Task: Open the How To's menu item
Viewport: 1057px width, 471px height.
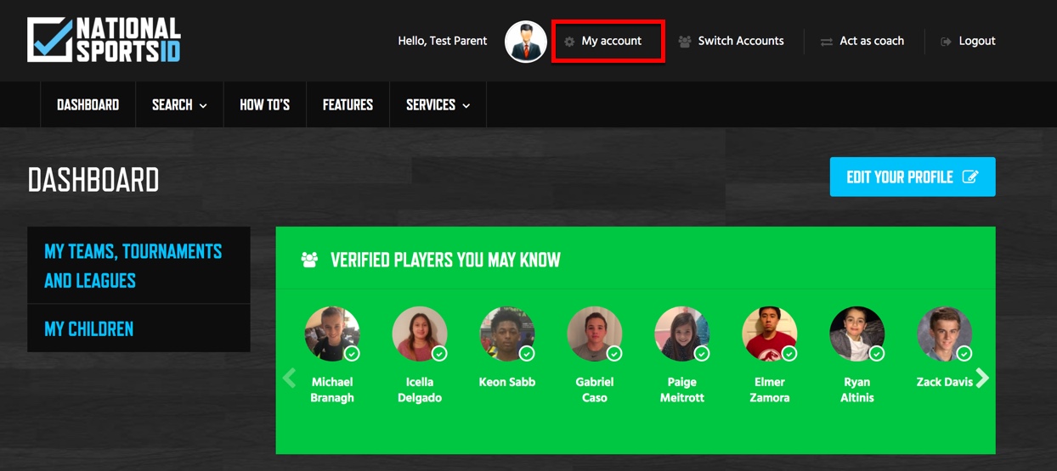Action: (264, 104)
